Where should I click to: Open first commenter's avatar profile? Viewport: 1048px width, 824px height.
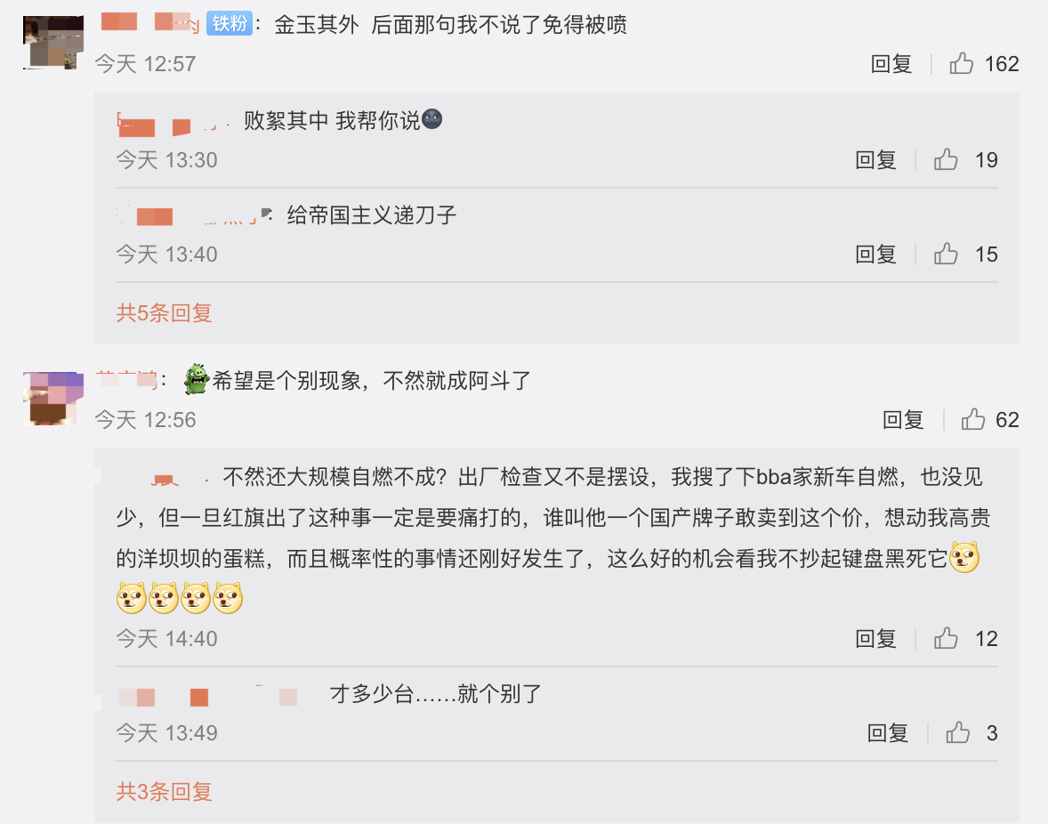53,42
